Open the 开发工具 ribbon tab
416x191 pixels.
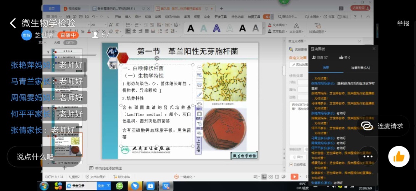[x=221, y=16]
